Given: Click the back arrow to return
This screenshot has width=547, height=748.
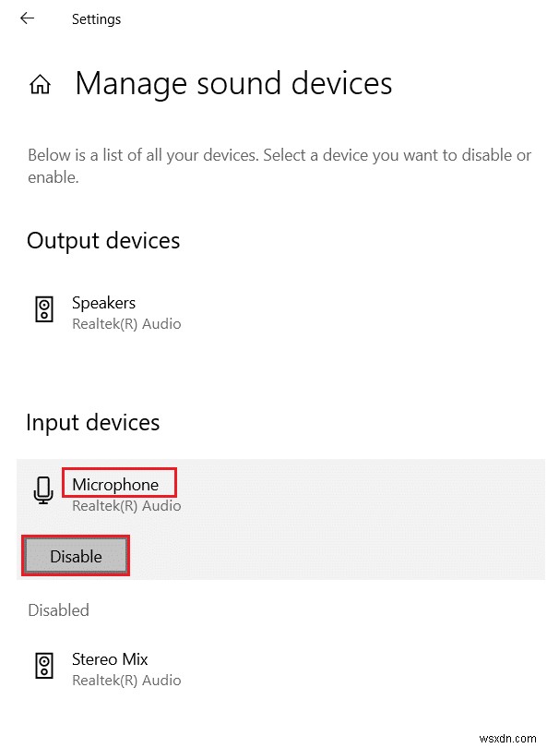Looking at the screenshot, I should tap(26, 17).
